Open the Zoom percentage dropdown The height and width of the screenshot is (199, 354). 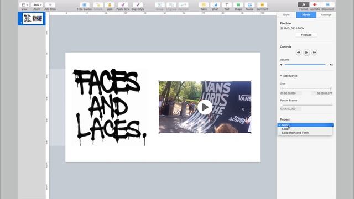click(37, 5)
